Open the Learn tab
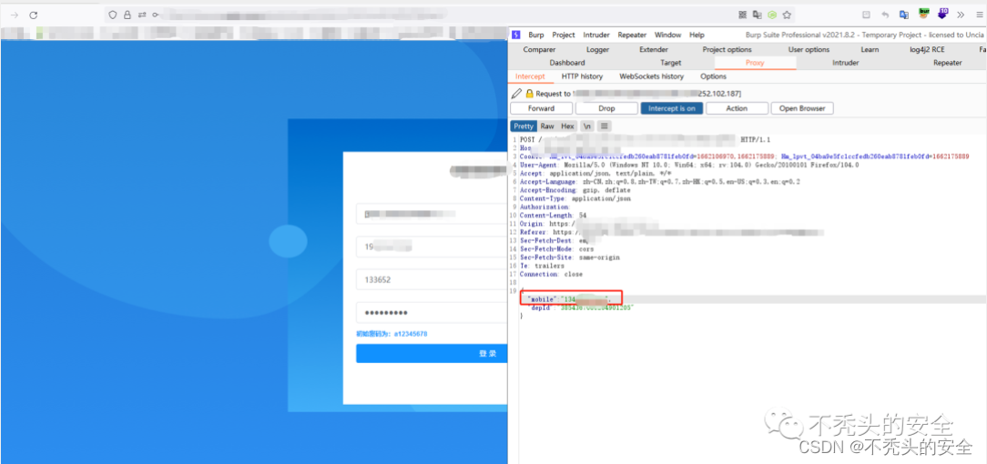 [x=870, y=50]
